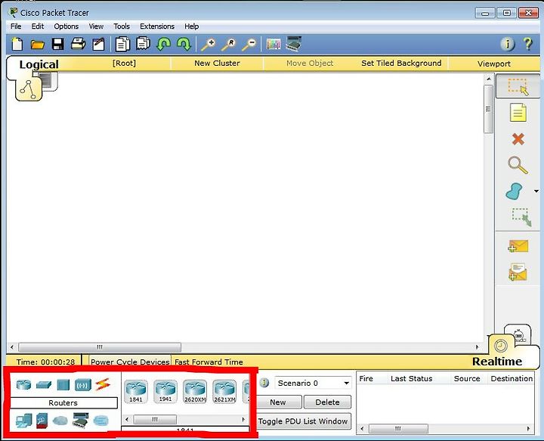The height and width of the screenshot is (441, 544).
Task: Choose the Select tool
Action: point(518,86)
